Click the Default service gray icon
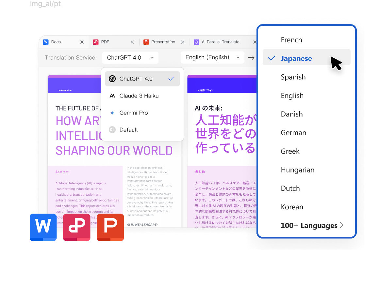 pos(112,129)
